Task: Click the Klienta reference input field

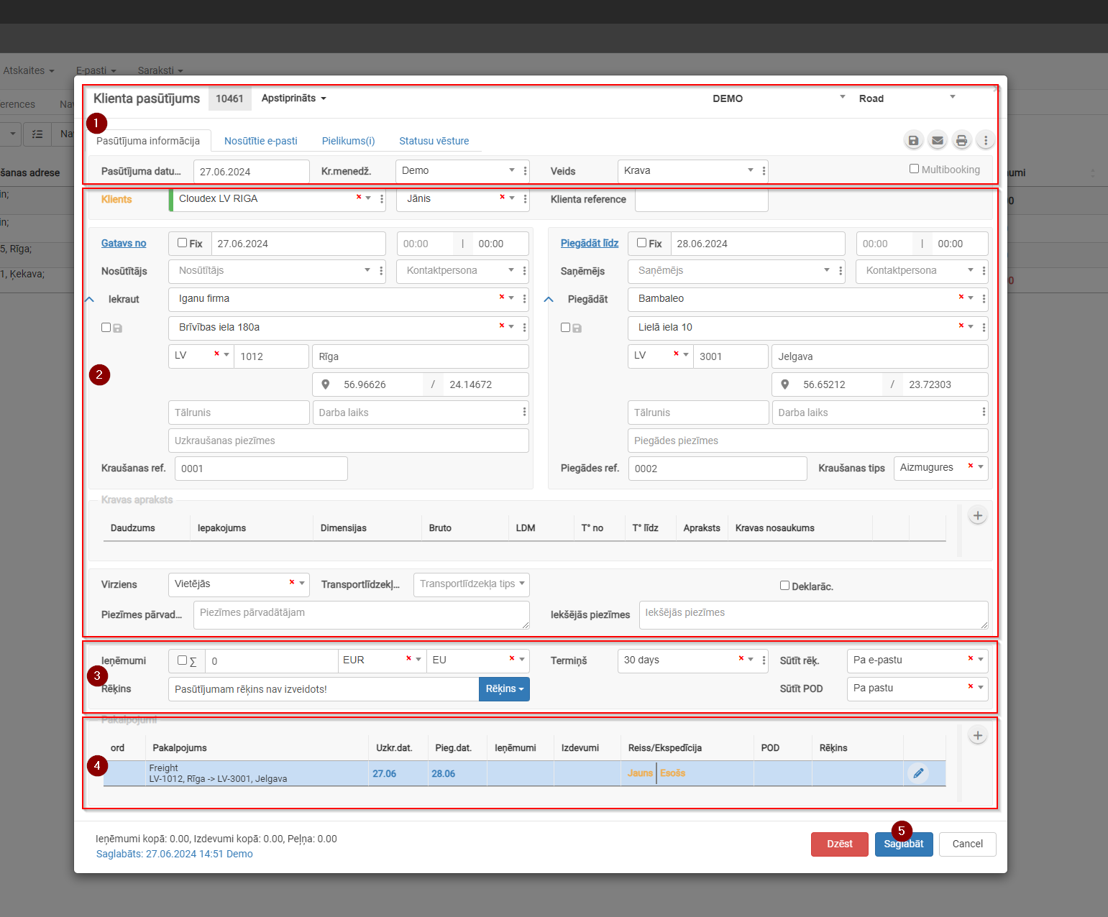Action: pyautogui.click(x=702, y=199)
